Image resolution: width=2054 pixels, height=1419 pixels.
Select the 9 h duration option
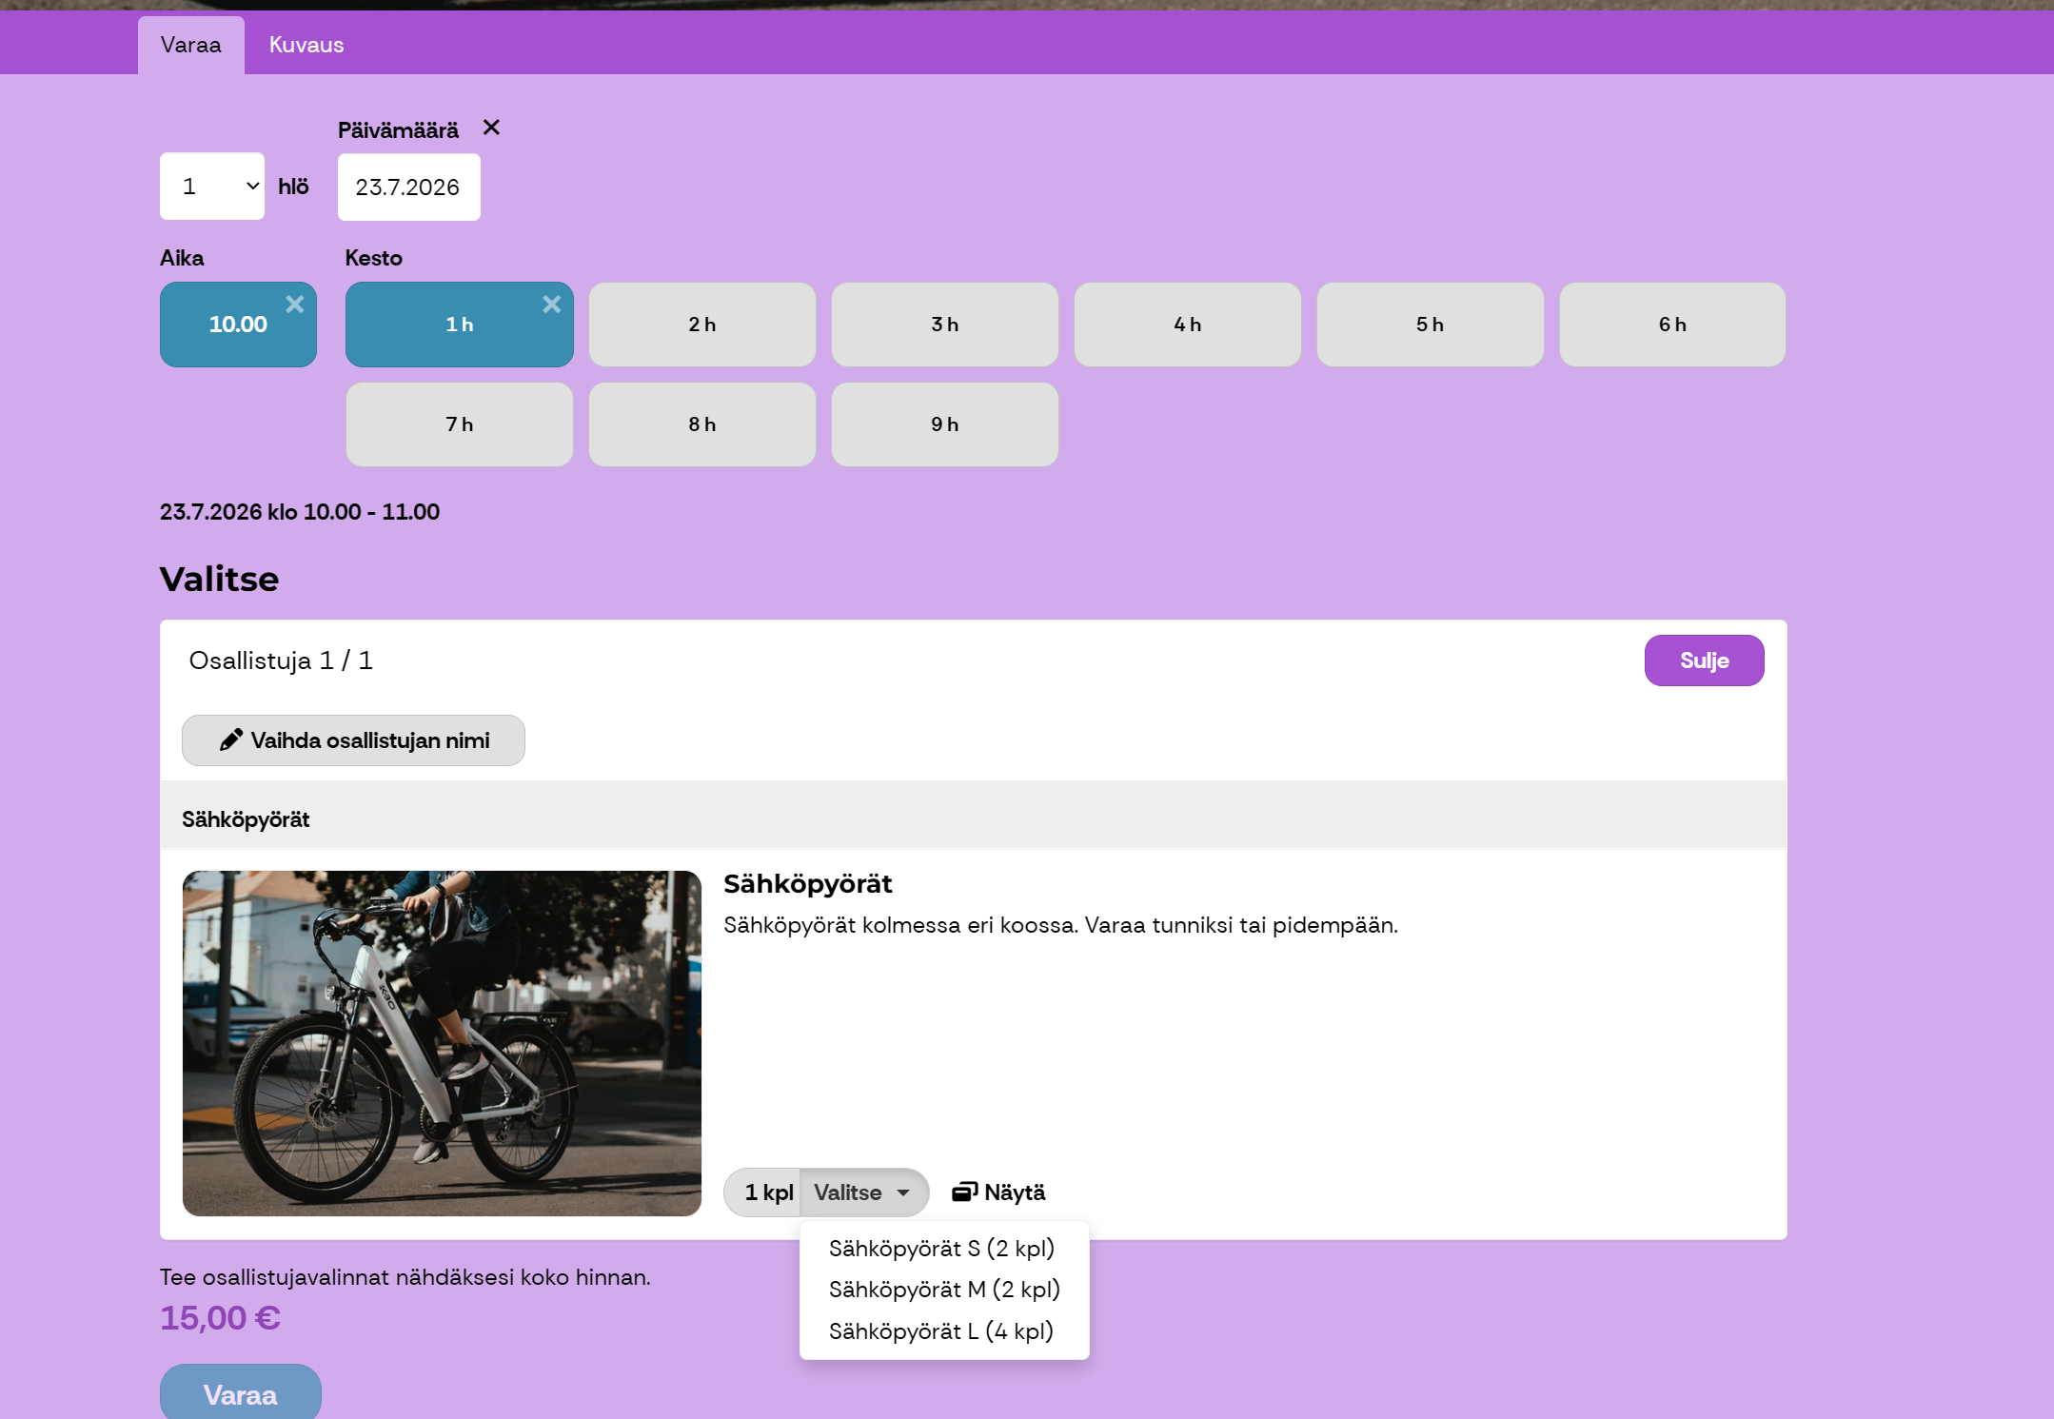click(x=945, y=424)
